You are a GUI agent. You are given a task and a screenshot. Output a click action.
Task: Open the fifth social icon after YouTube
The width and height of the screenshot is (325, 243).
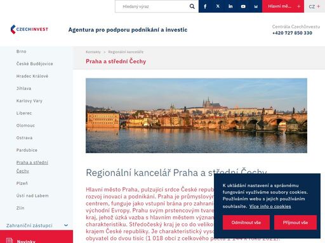(x=256, y=6)
